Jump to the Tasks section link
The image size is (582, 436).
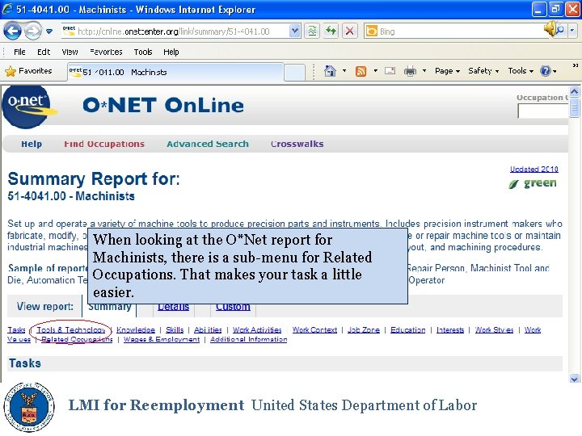16,329
